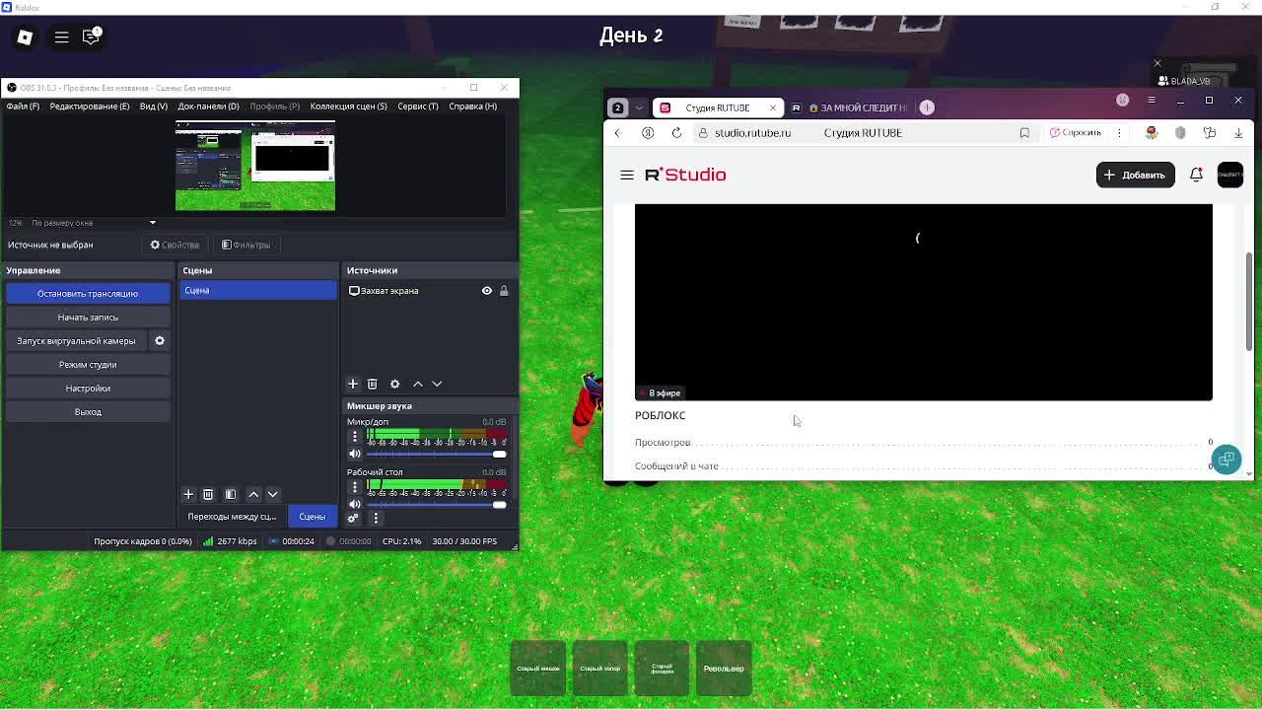Open the RUTUBE Studio account avatar
The height and width of the screenshot is (710, 1262).
pos(1230,175)
